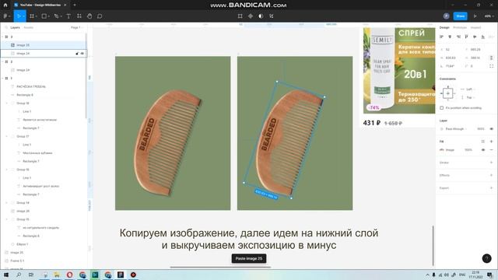Switch to Inspect tab

coord(475,28)
